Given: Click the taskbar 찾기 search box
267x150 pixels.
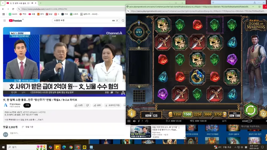Looking at the screenshot, I should (x=27, y=147).
